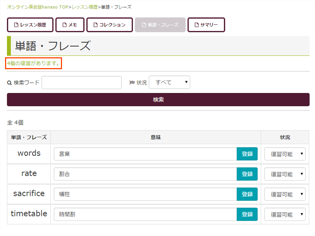Viewport: 315px width, 236px height.
Task: Click the word 'rate' in the table
Action: pos(29,173)
